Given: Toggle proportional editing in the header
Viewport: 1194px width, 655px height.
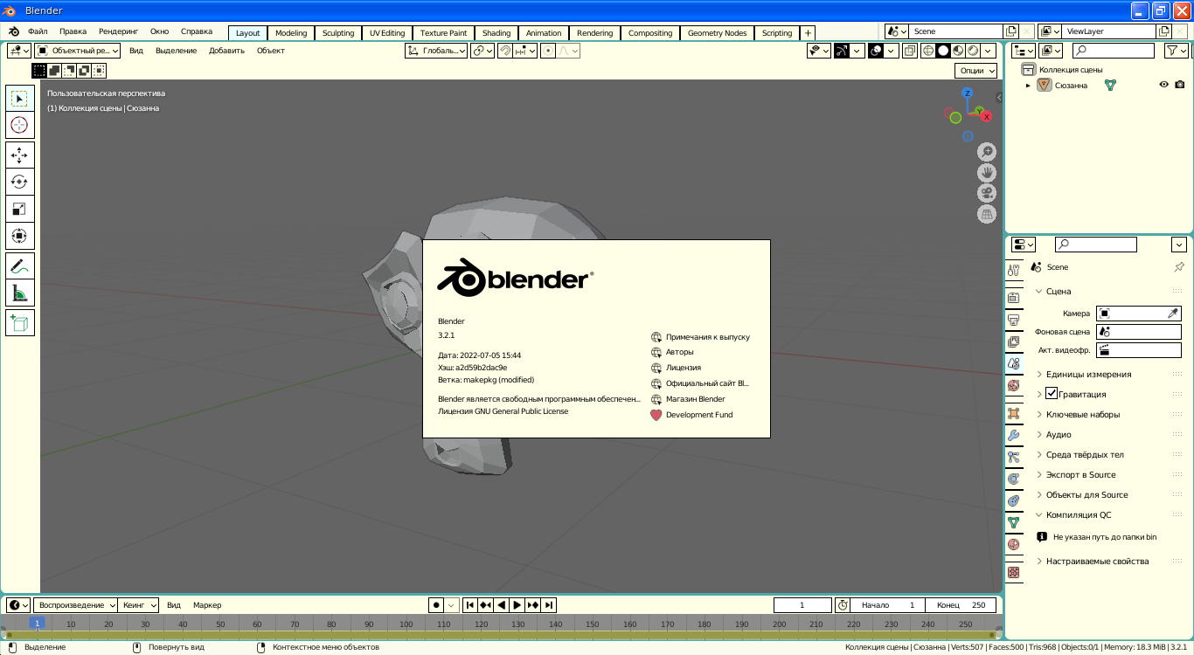Looking at the screenshot, I should coord(548,51).
